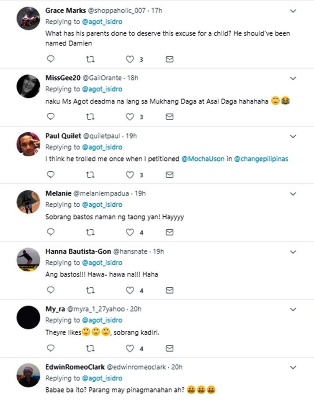This screenshot has width=314, height=401.
Task: Open more options chevron on Grace Marks' tweet
Action: click(293, 11)
